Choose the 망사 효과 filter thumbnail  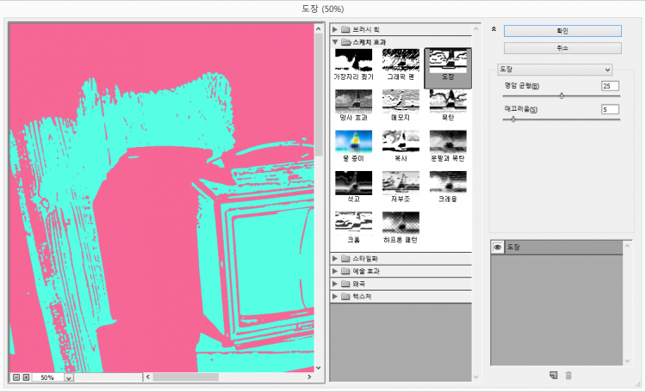352,103
